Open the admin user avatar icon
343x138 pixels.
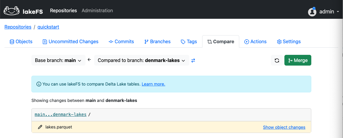coord(312,12)
